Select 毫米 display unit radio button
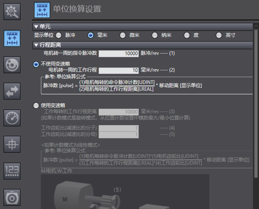Viewport: 259px width, 209px height. (x=91, y=35)
